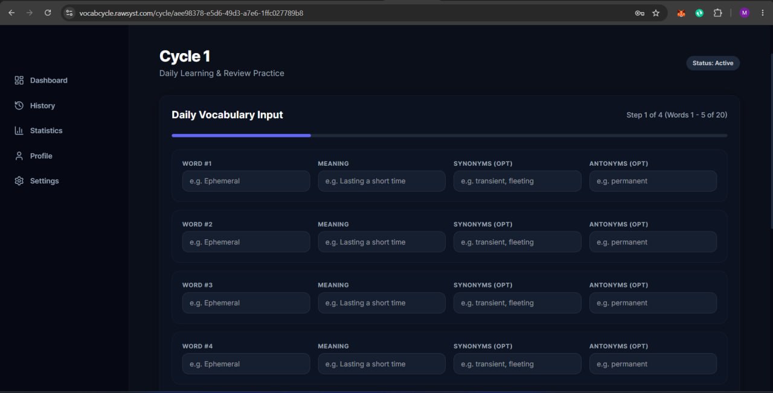
Task: Focus the Word #1 Meaning field
Action: pos(382,181)
